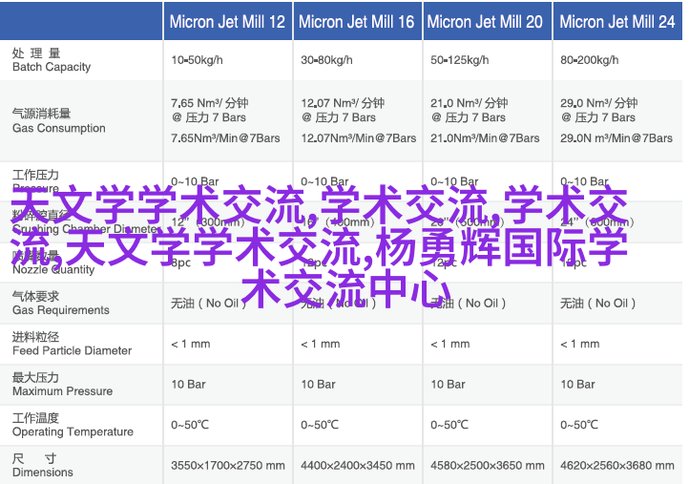This screenshot has width=689, height=484.
Task: Select the 'Micron Jet Mill 16' column header
Action: tap(356, 22)
